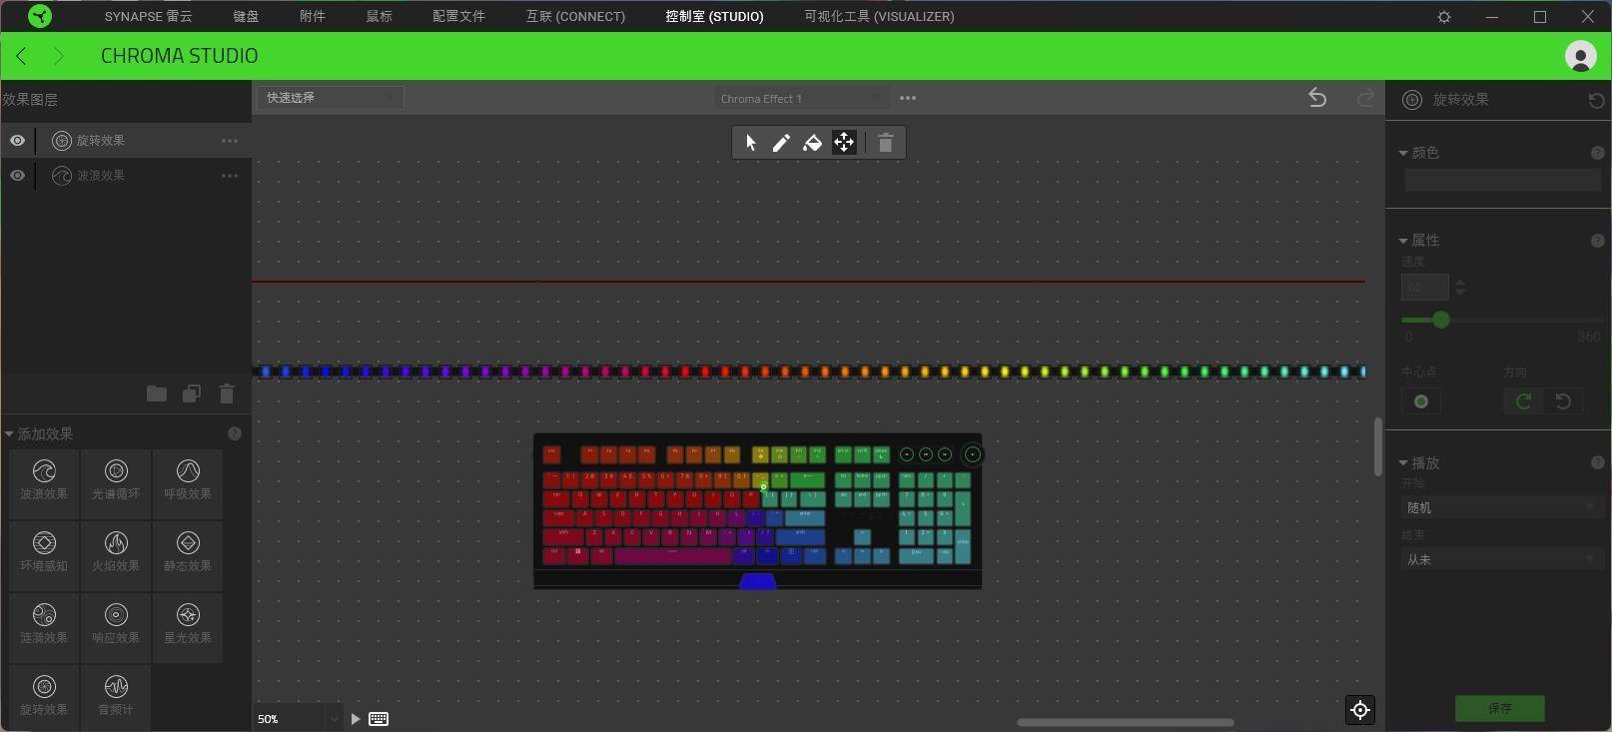
Task: Add the 火焰效果 fire effect
Action: tap(116, 555)
